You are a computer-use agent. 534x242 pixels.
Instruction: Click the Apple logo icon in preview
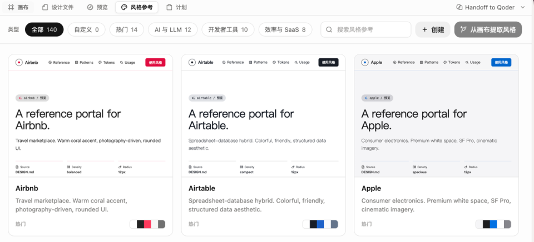pyautogui.click(x=365, y=63)
